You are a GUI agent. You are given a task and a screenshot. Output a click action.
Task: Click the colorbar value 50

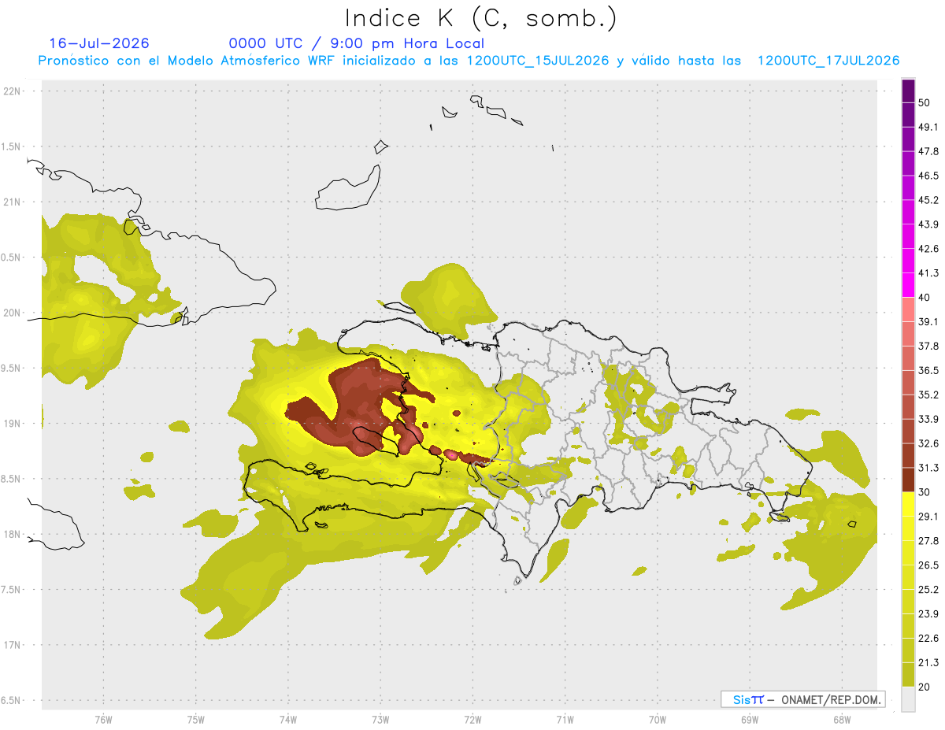[x=924, y=102]
